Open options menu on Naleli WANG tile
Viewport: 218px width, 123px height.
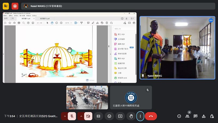(x=211, y=20)
